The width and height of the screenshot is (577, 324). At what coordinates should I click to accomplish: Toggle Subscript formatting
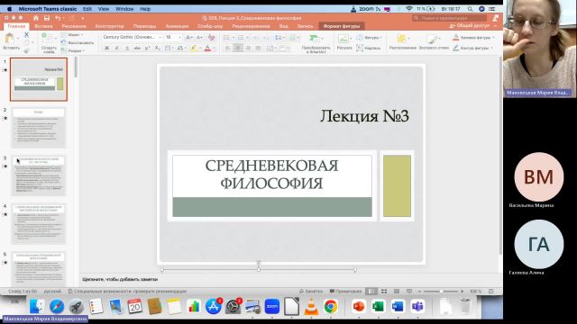157,48
